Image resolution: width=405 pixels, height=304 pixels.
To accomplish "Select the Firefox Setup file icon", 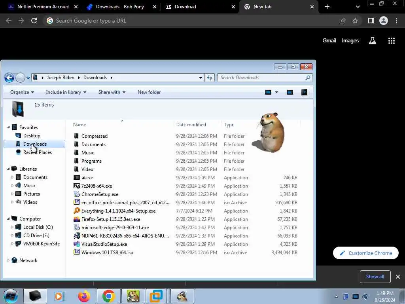I will pyautogui.click(x=77, y=219).
